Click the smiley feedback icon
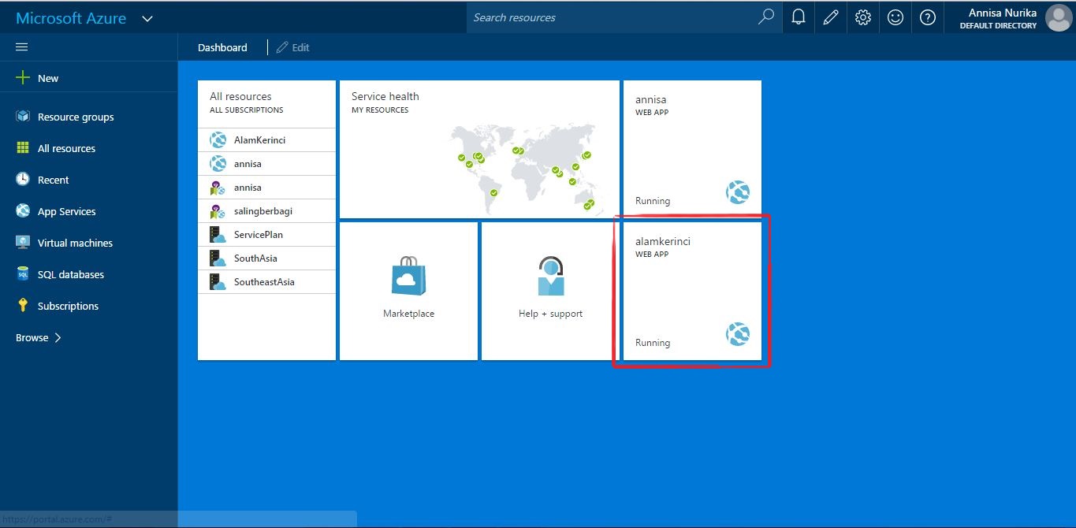The image size is (1076, 528). tap(895, 17)
